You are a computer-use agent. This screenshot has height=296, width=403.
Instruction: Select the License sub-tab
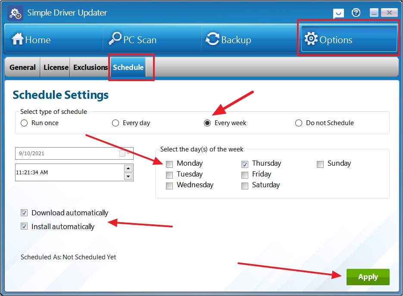56,67
